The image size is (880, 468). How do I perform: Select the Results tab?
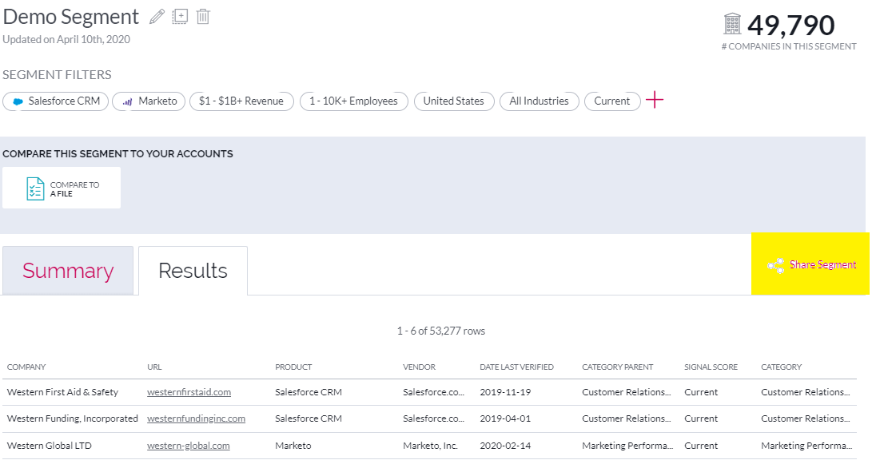(x=193, y=271)
